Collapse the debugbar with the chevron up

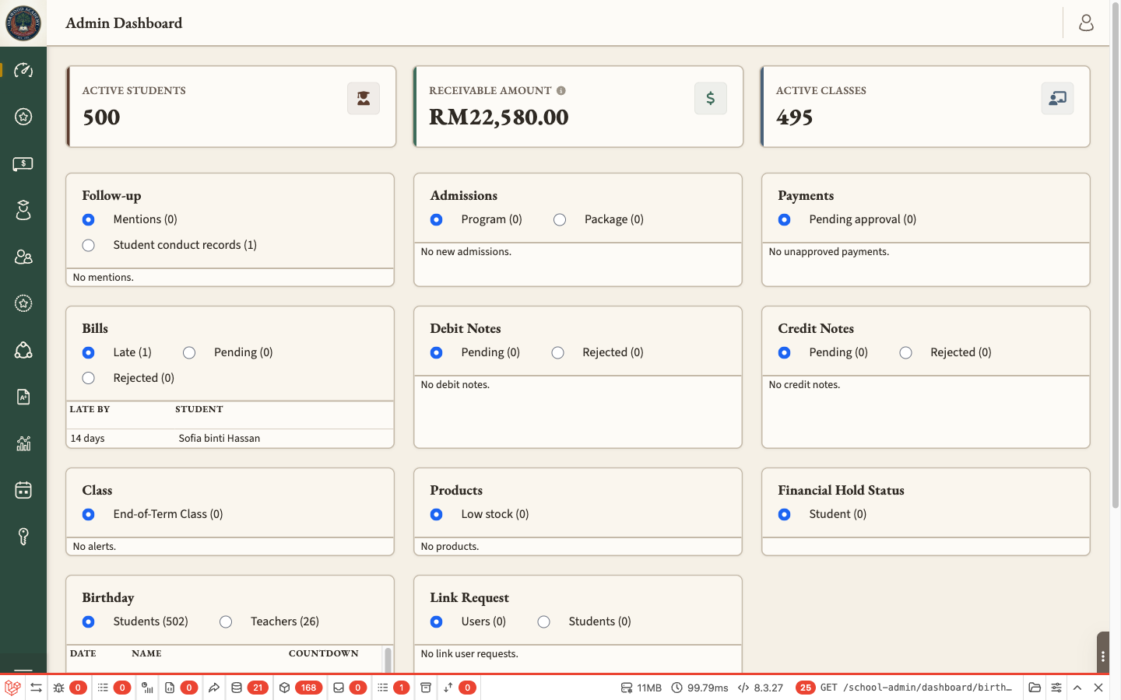click(1077, 688)
